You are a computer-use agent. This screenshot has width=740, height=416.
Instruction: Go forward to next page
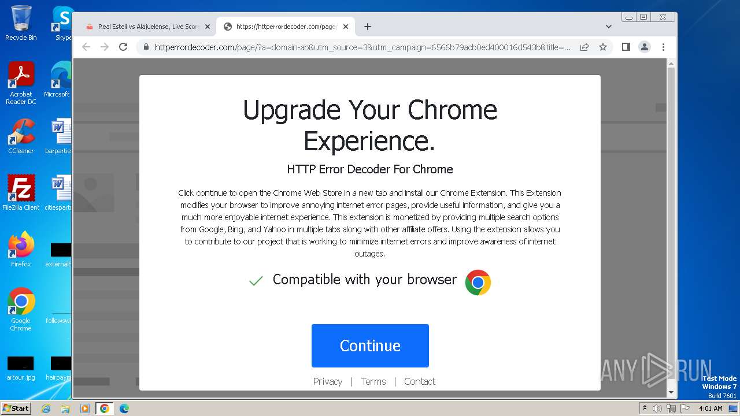click(105, 47)
